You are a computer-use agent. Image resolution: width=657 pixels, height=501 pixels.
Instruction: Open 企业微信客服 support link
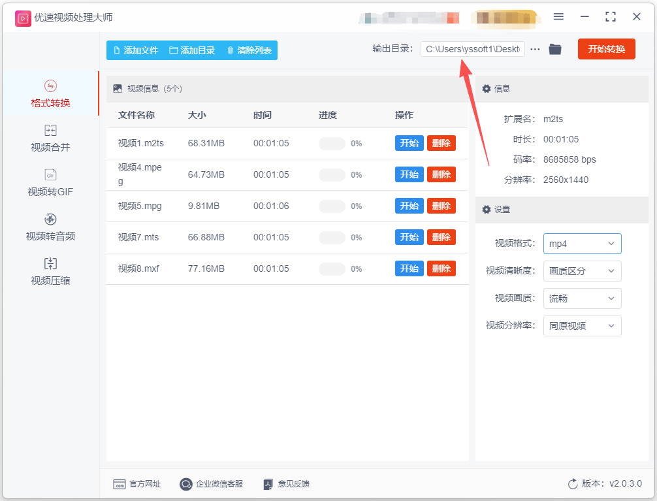pyautogui.click(x=211, y=484)
